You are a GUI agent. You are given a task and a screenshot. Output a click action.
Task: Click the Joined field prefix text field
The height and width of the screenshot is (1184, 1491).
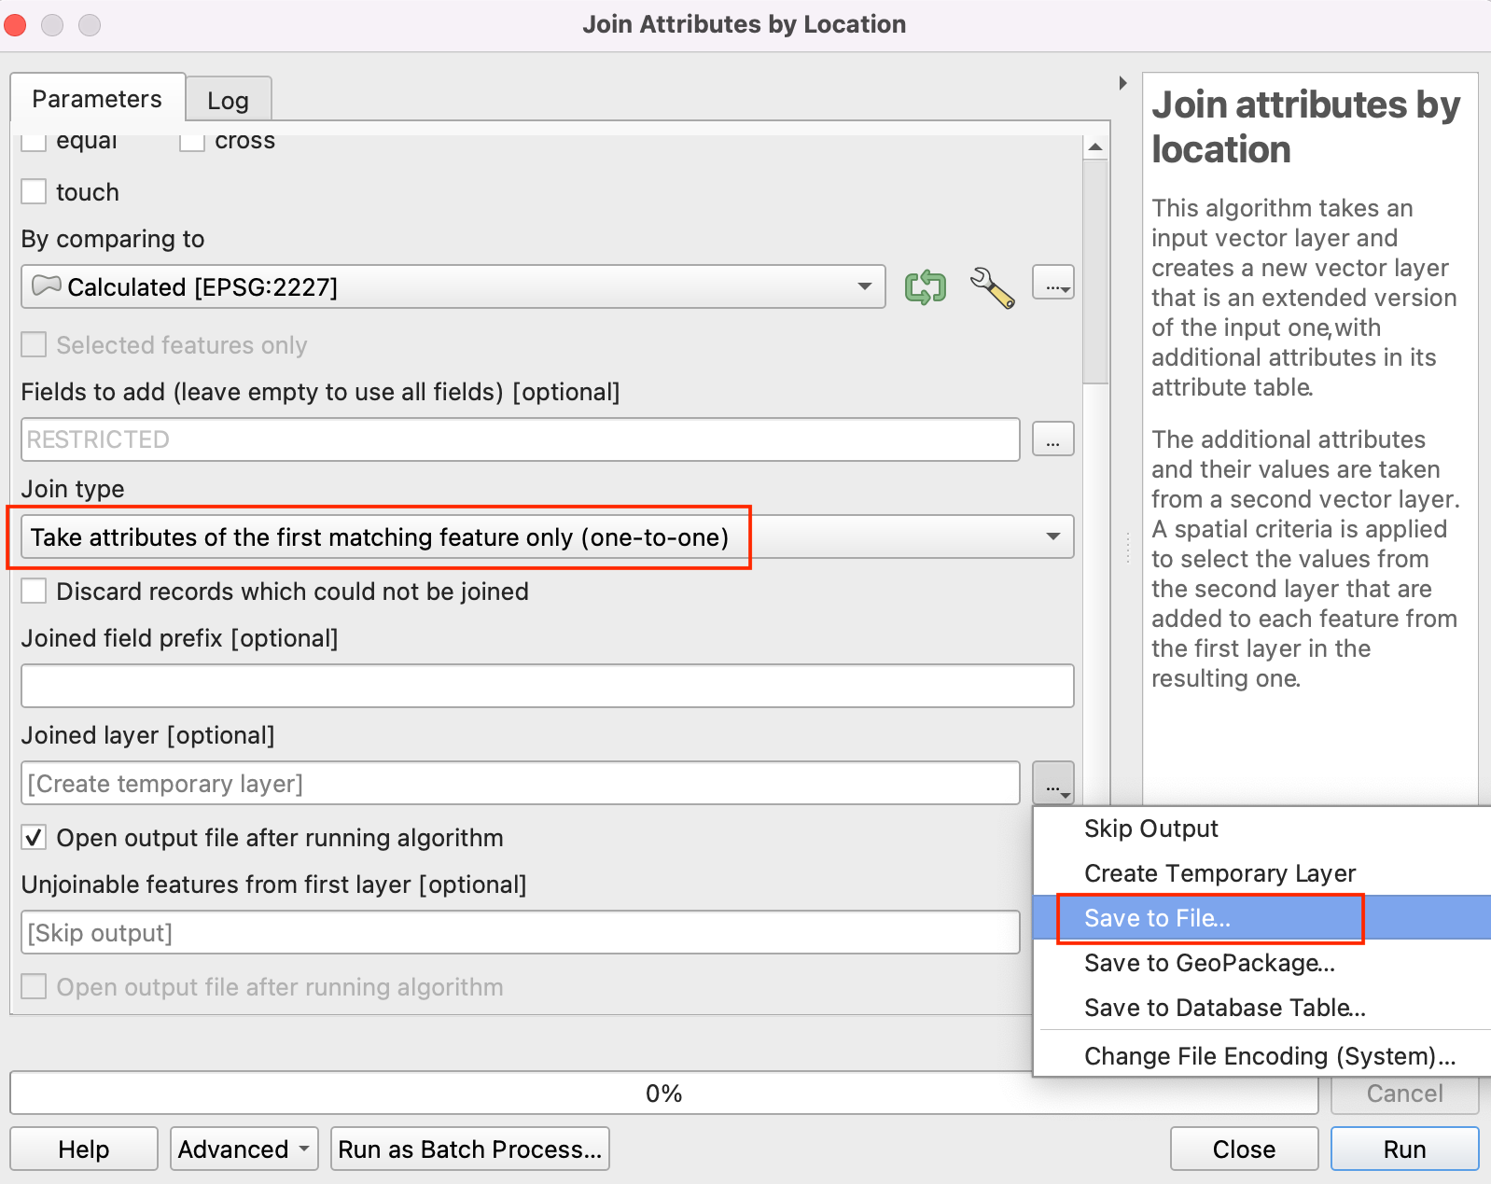click(x=547, y=686)
